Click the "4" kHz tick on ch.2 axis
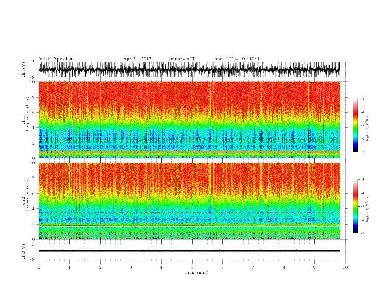 coord(34,209)
